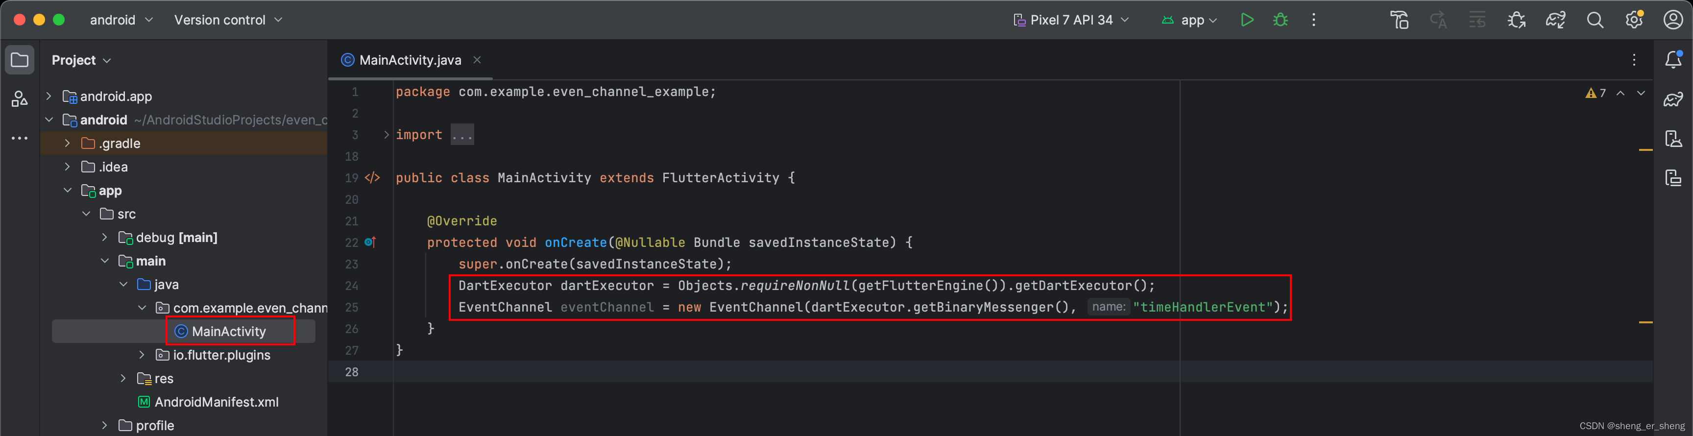Click the dimmed Apply Code Changes icon
The height and width of the screenshot is (436, 1693).
(1477, 20)
